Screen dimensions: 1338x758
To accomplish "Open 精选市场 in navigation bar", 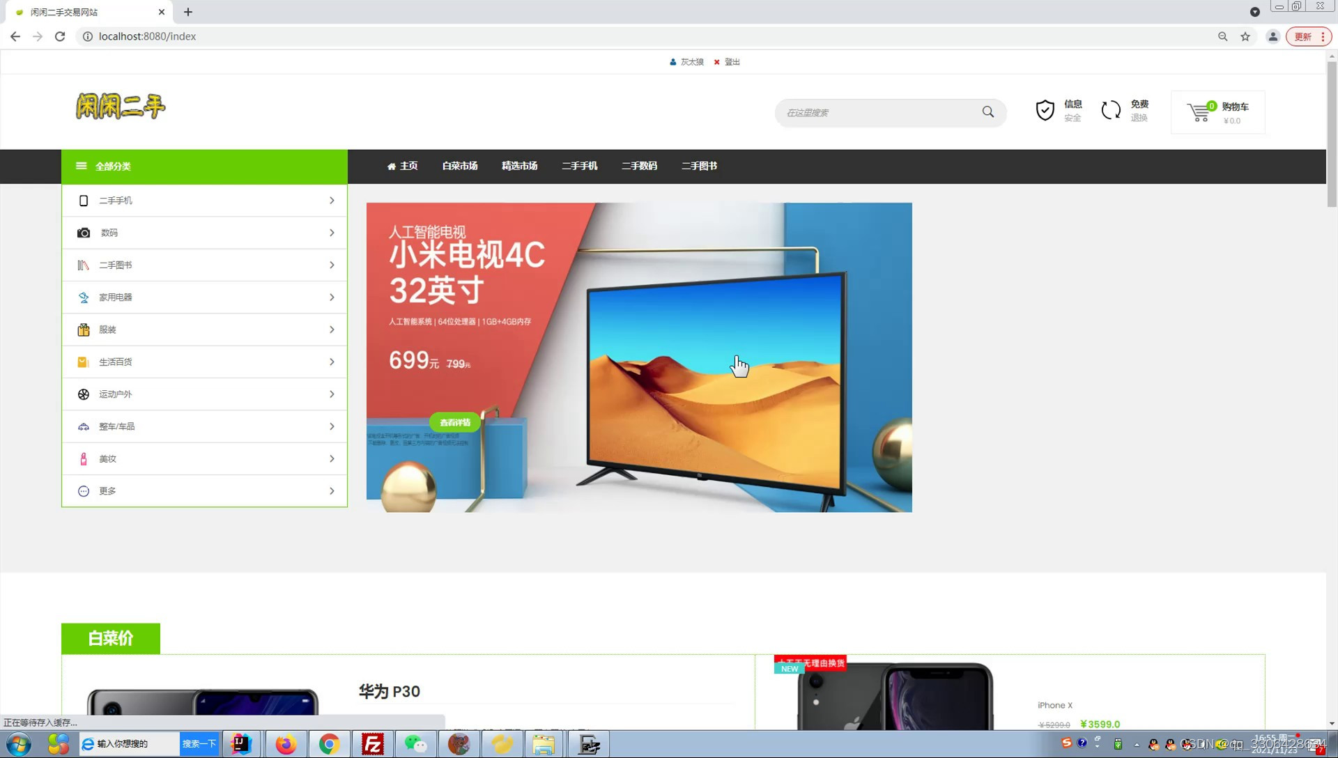I will point(520,166).
